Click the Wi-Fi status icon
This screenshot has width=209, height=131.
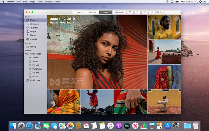(167, 2)
